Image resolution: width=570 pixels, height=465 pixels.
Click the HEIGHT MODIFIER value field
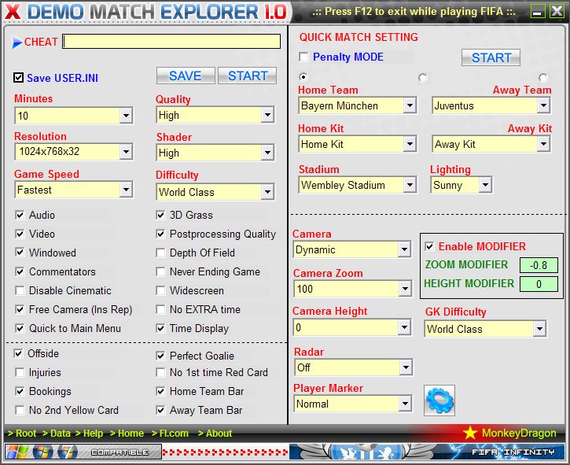[539, 284]
